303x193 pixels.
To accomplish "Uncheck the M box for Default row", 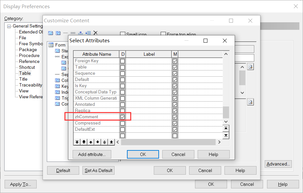I will pos(175,80).
